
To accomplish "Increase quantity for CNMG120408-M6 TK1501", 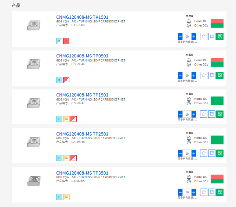I will 194,36.
